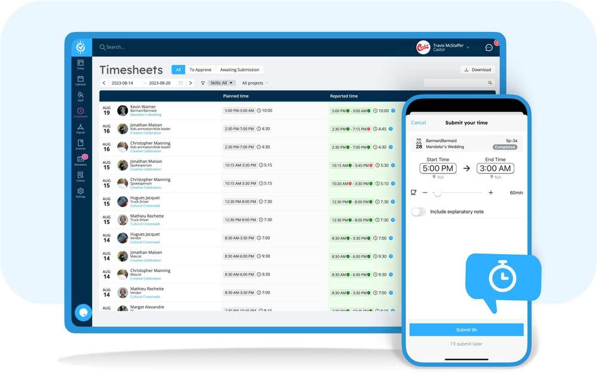Click Kevin Warner's profile avatar
This screenshot has height=374, width=597.
click(122, 111)
